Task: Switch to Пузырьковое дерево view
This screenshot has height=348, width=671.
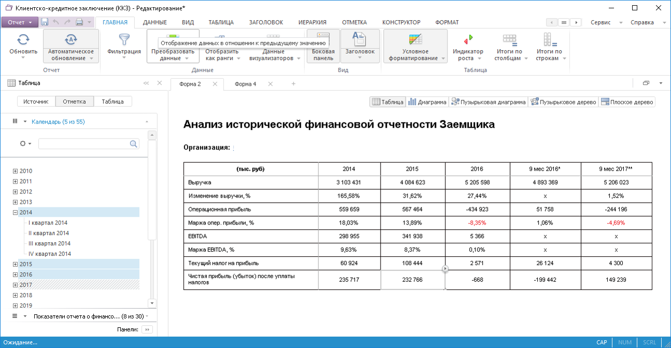Action: (x=563, y=102)
